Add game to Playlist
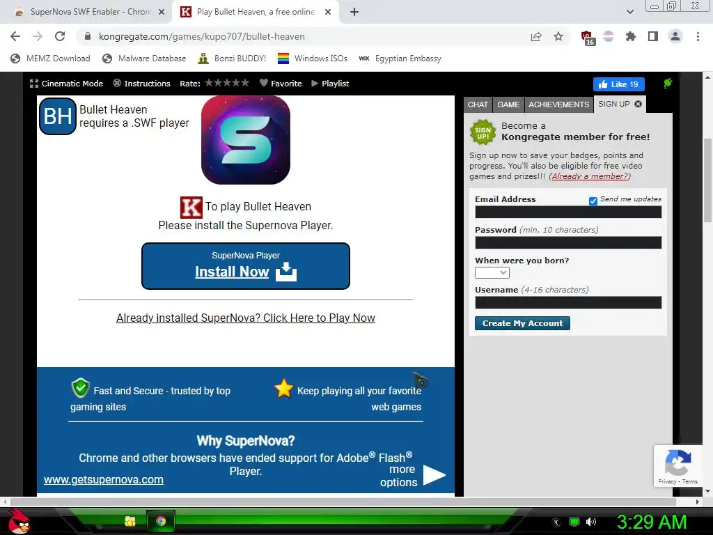The height and width of the screenshot is (535, 713). point(330,84)
